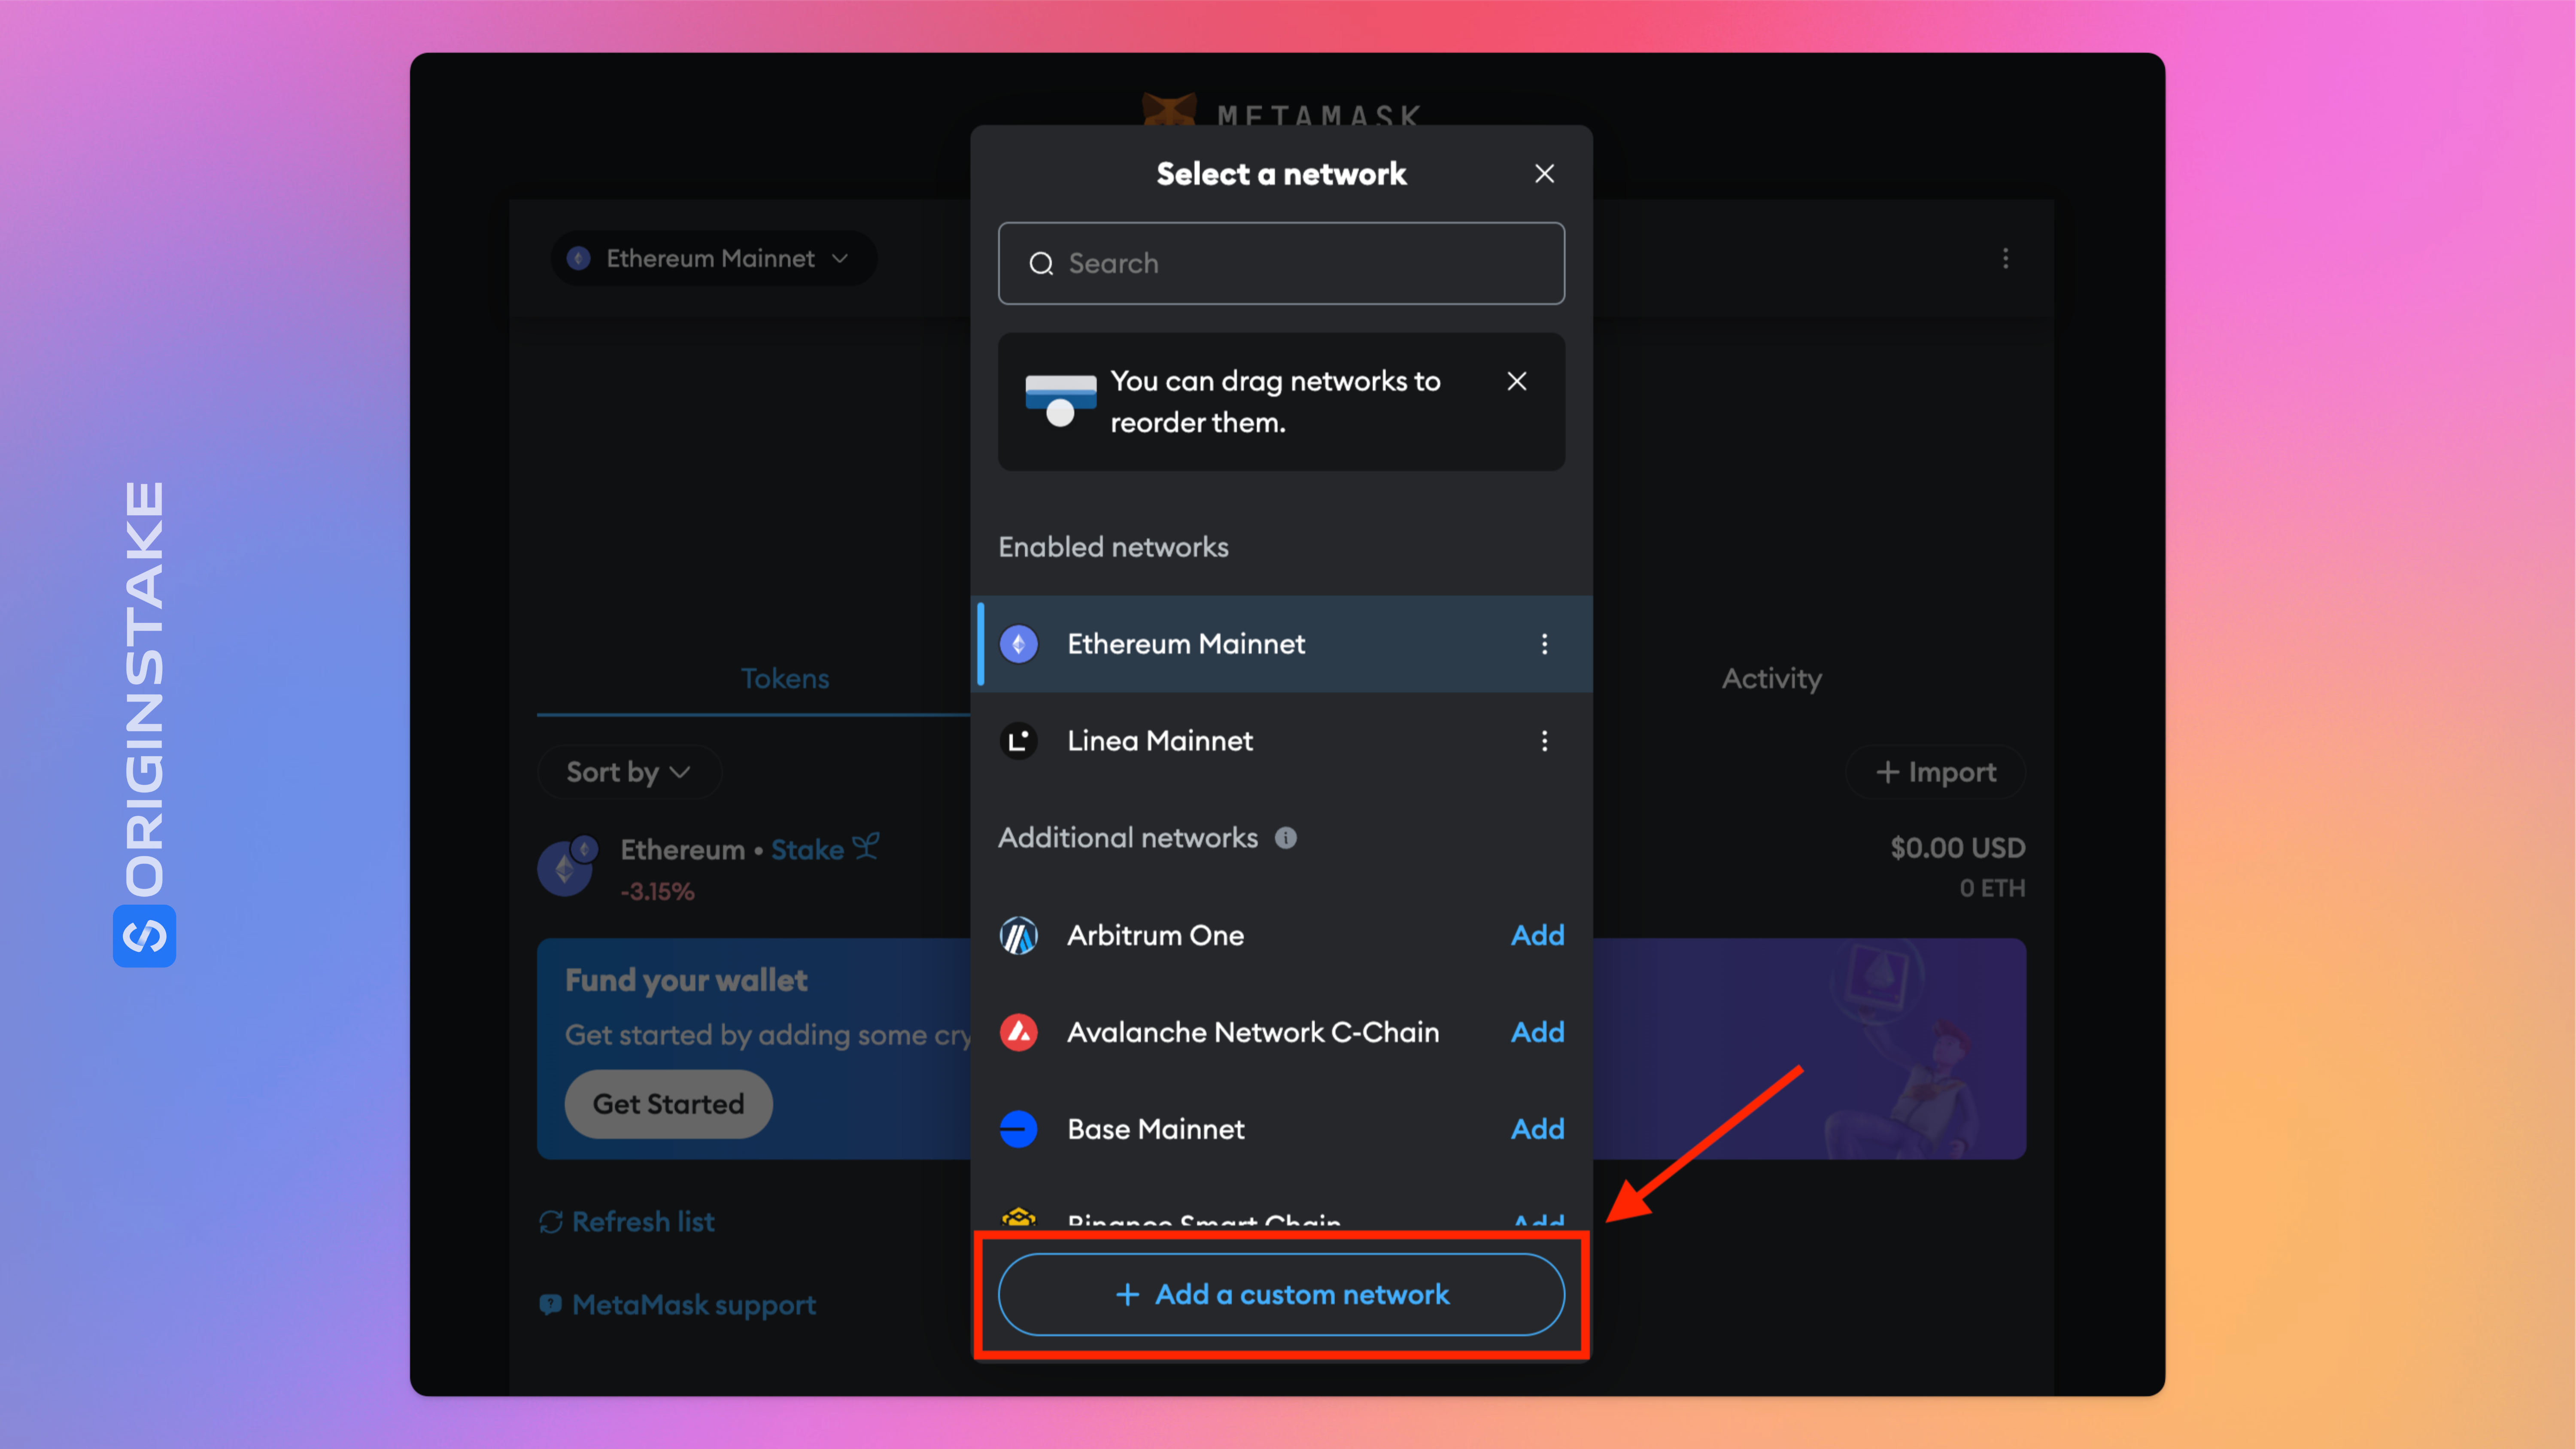2576x1449 pixels.
Task: Click the Additional networks info icon
Action: (x=1285, y=838)
